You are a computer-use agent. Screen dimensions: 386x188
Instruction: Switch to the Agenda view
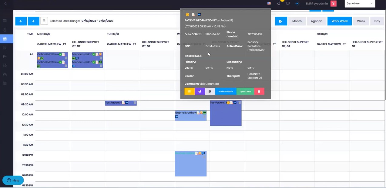pos(316,21)
